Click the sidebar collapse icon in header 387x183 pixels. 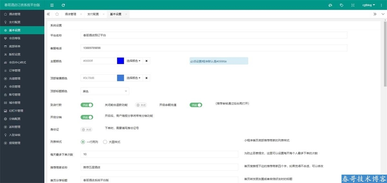click(52, 5)
